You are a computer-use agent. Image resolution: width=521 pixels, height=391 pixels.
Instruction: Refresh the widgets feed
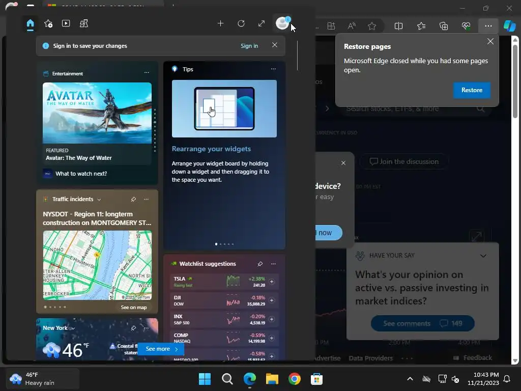241,23
